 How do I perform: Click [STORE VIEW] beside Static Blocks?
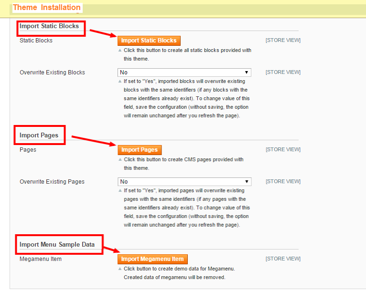(x=283, y=40)
